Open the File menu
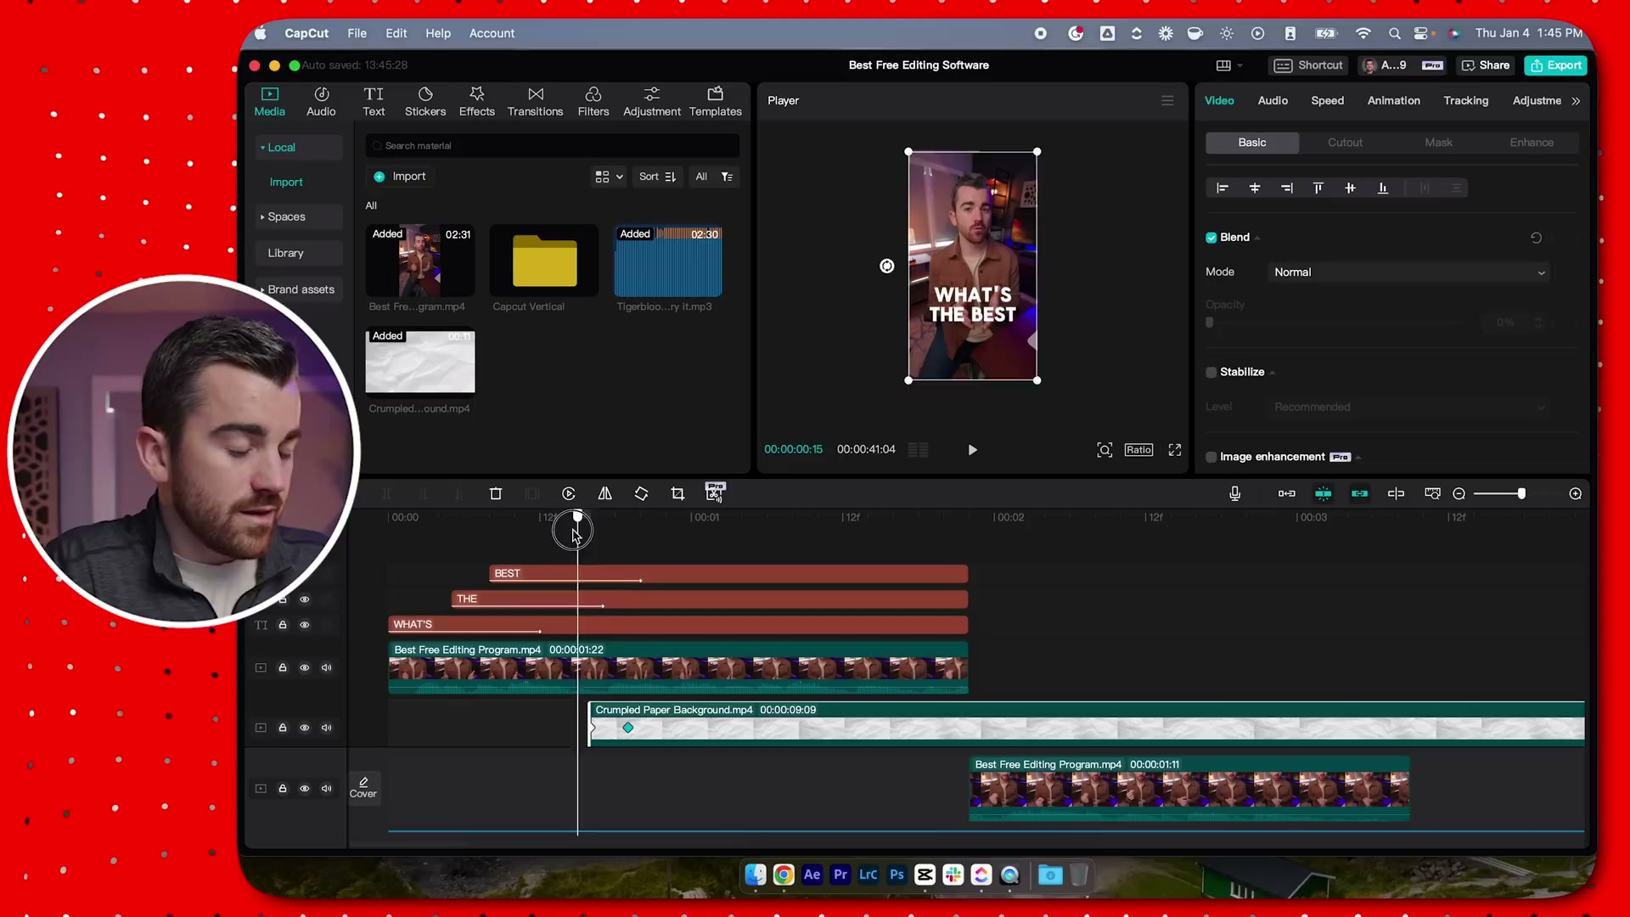Image resolution: width=1630 pixels, height=917 pixels. tap(357, 33)
